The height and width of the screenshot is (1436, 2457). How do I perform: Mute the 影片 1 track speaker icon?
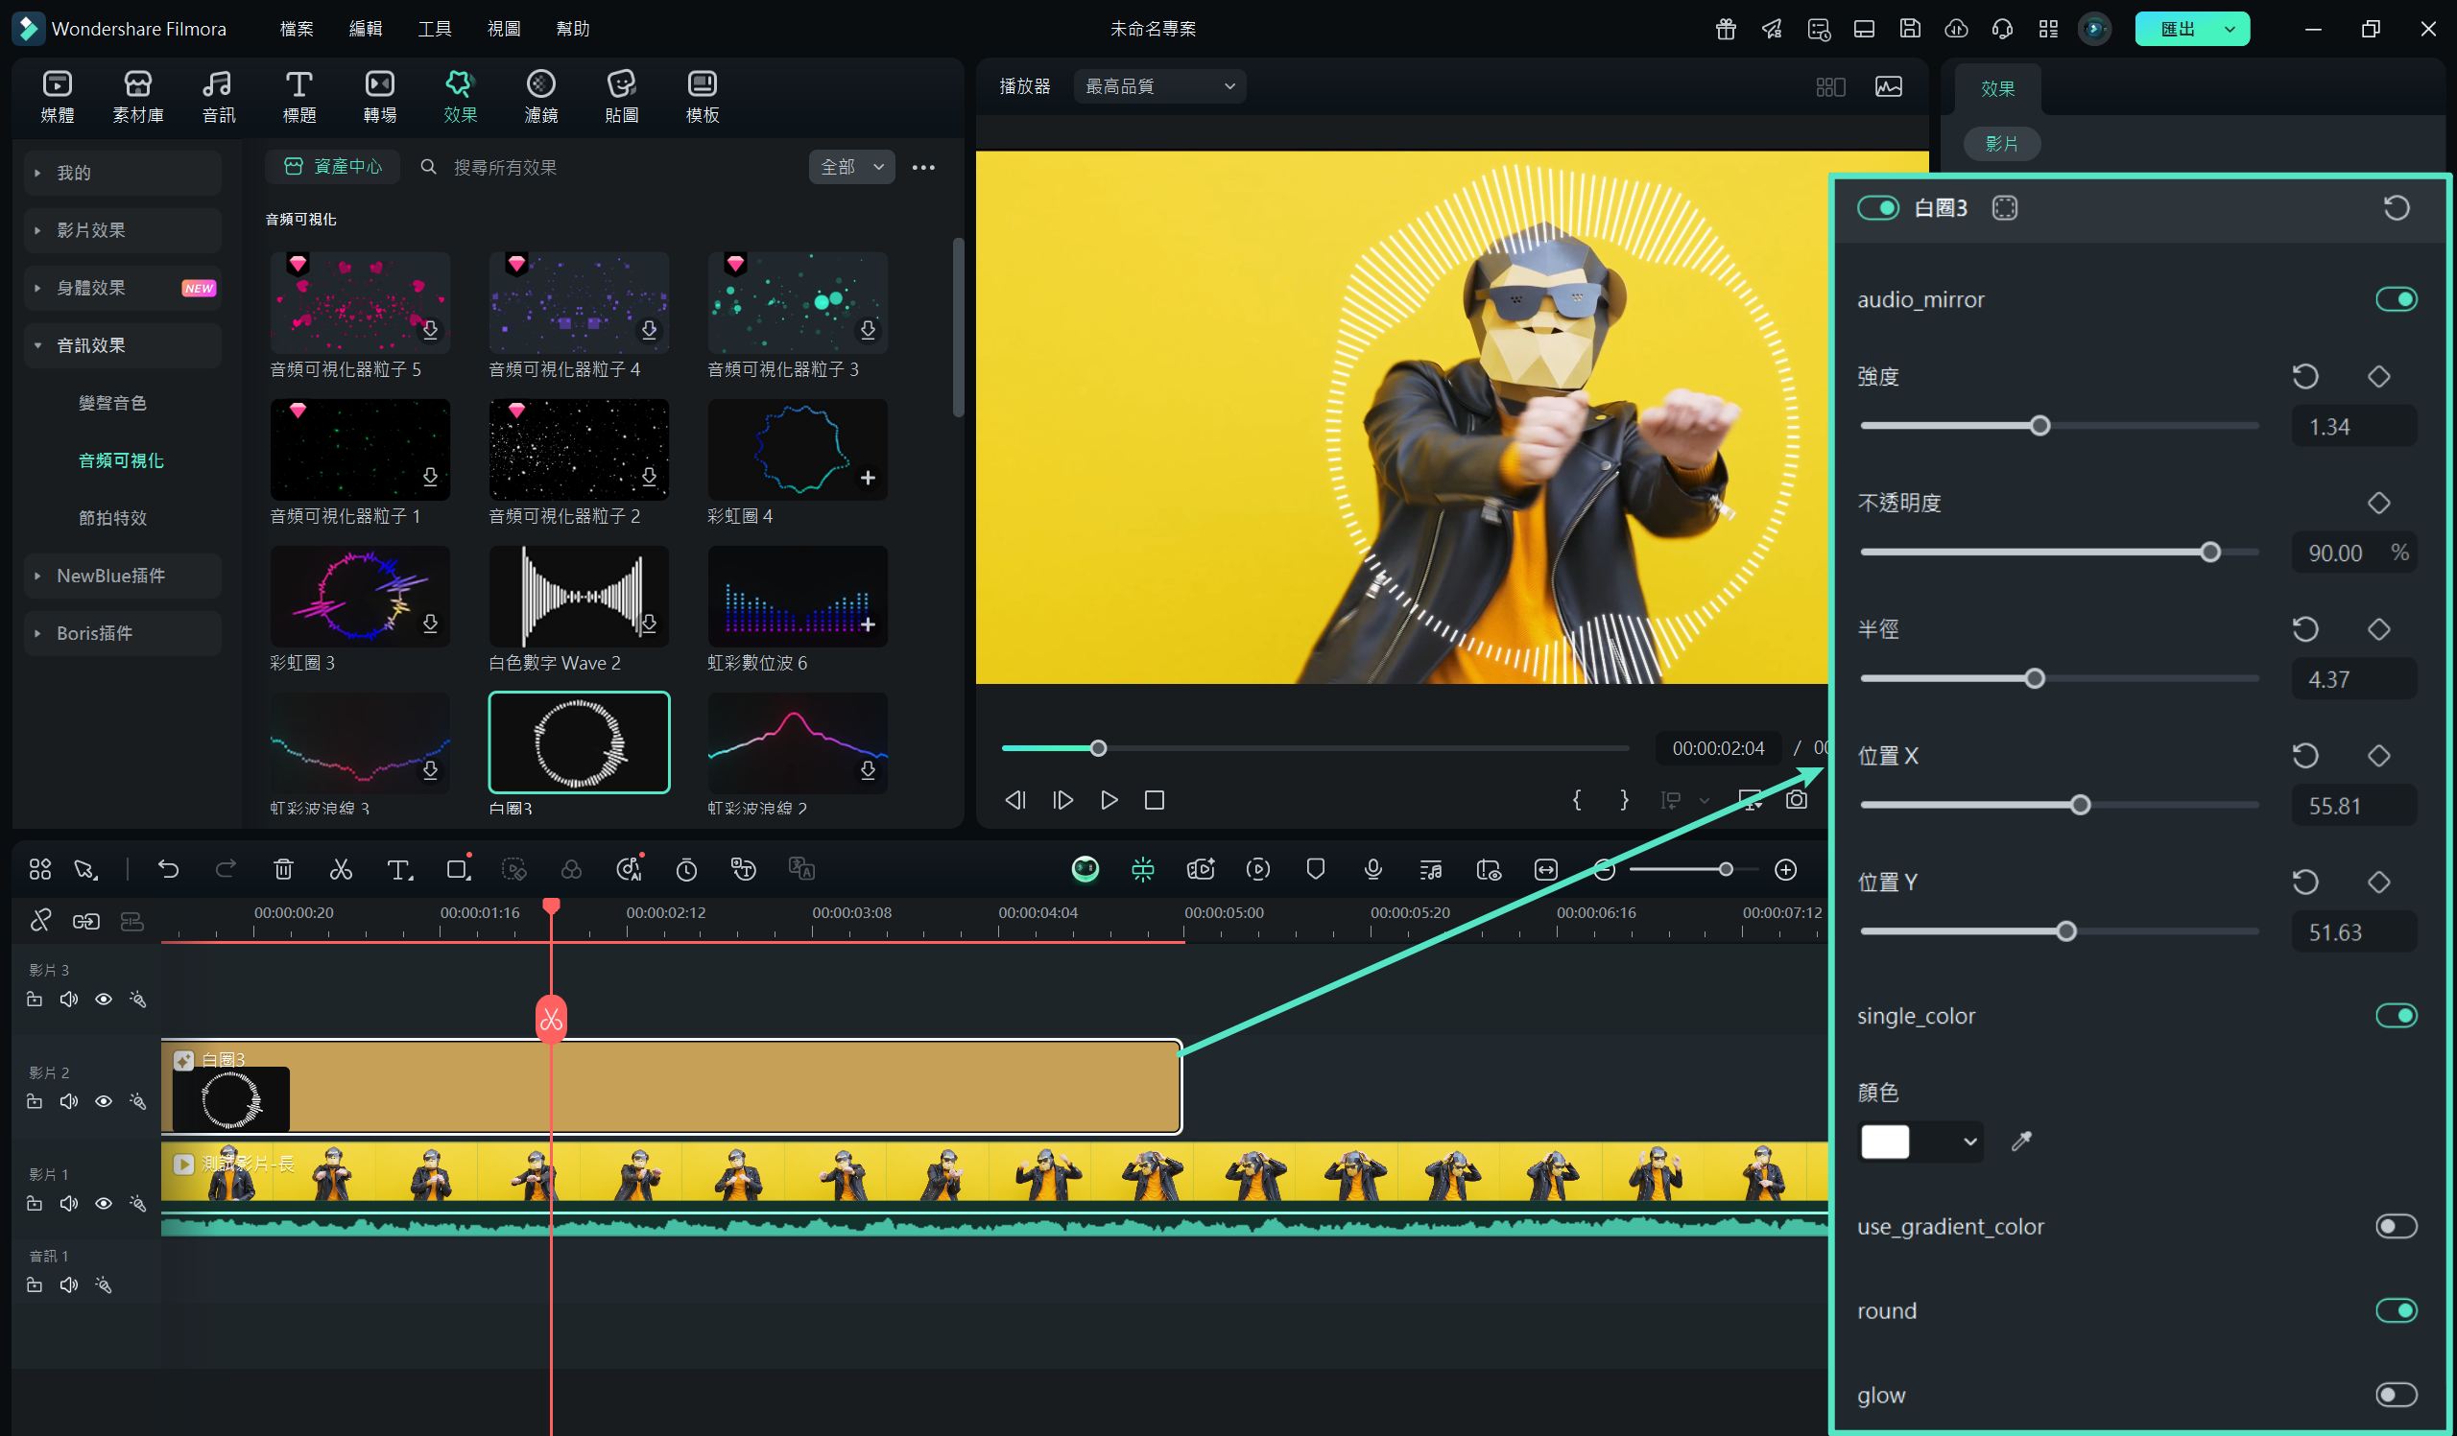[x=68, y=1203]
